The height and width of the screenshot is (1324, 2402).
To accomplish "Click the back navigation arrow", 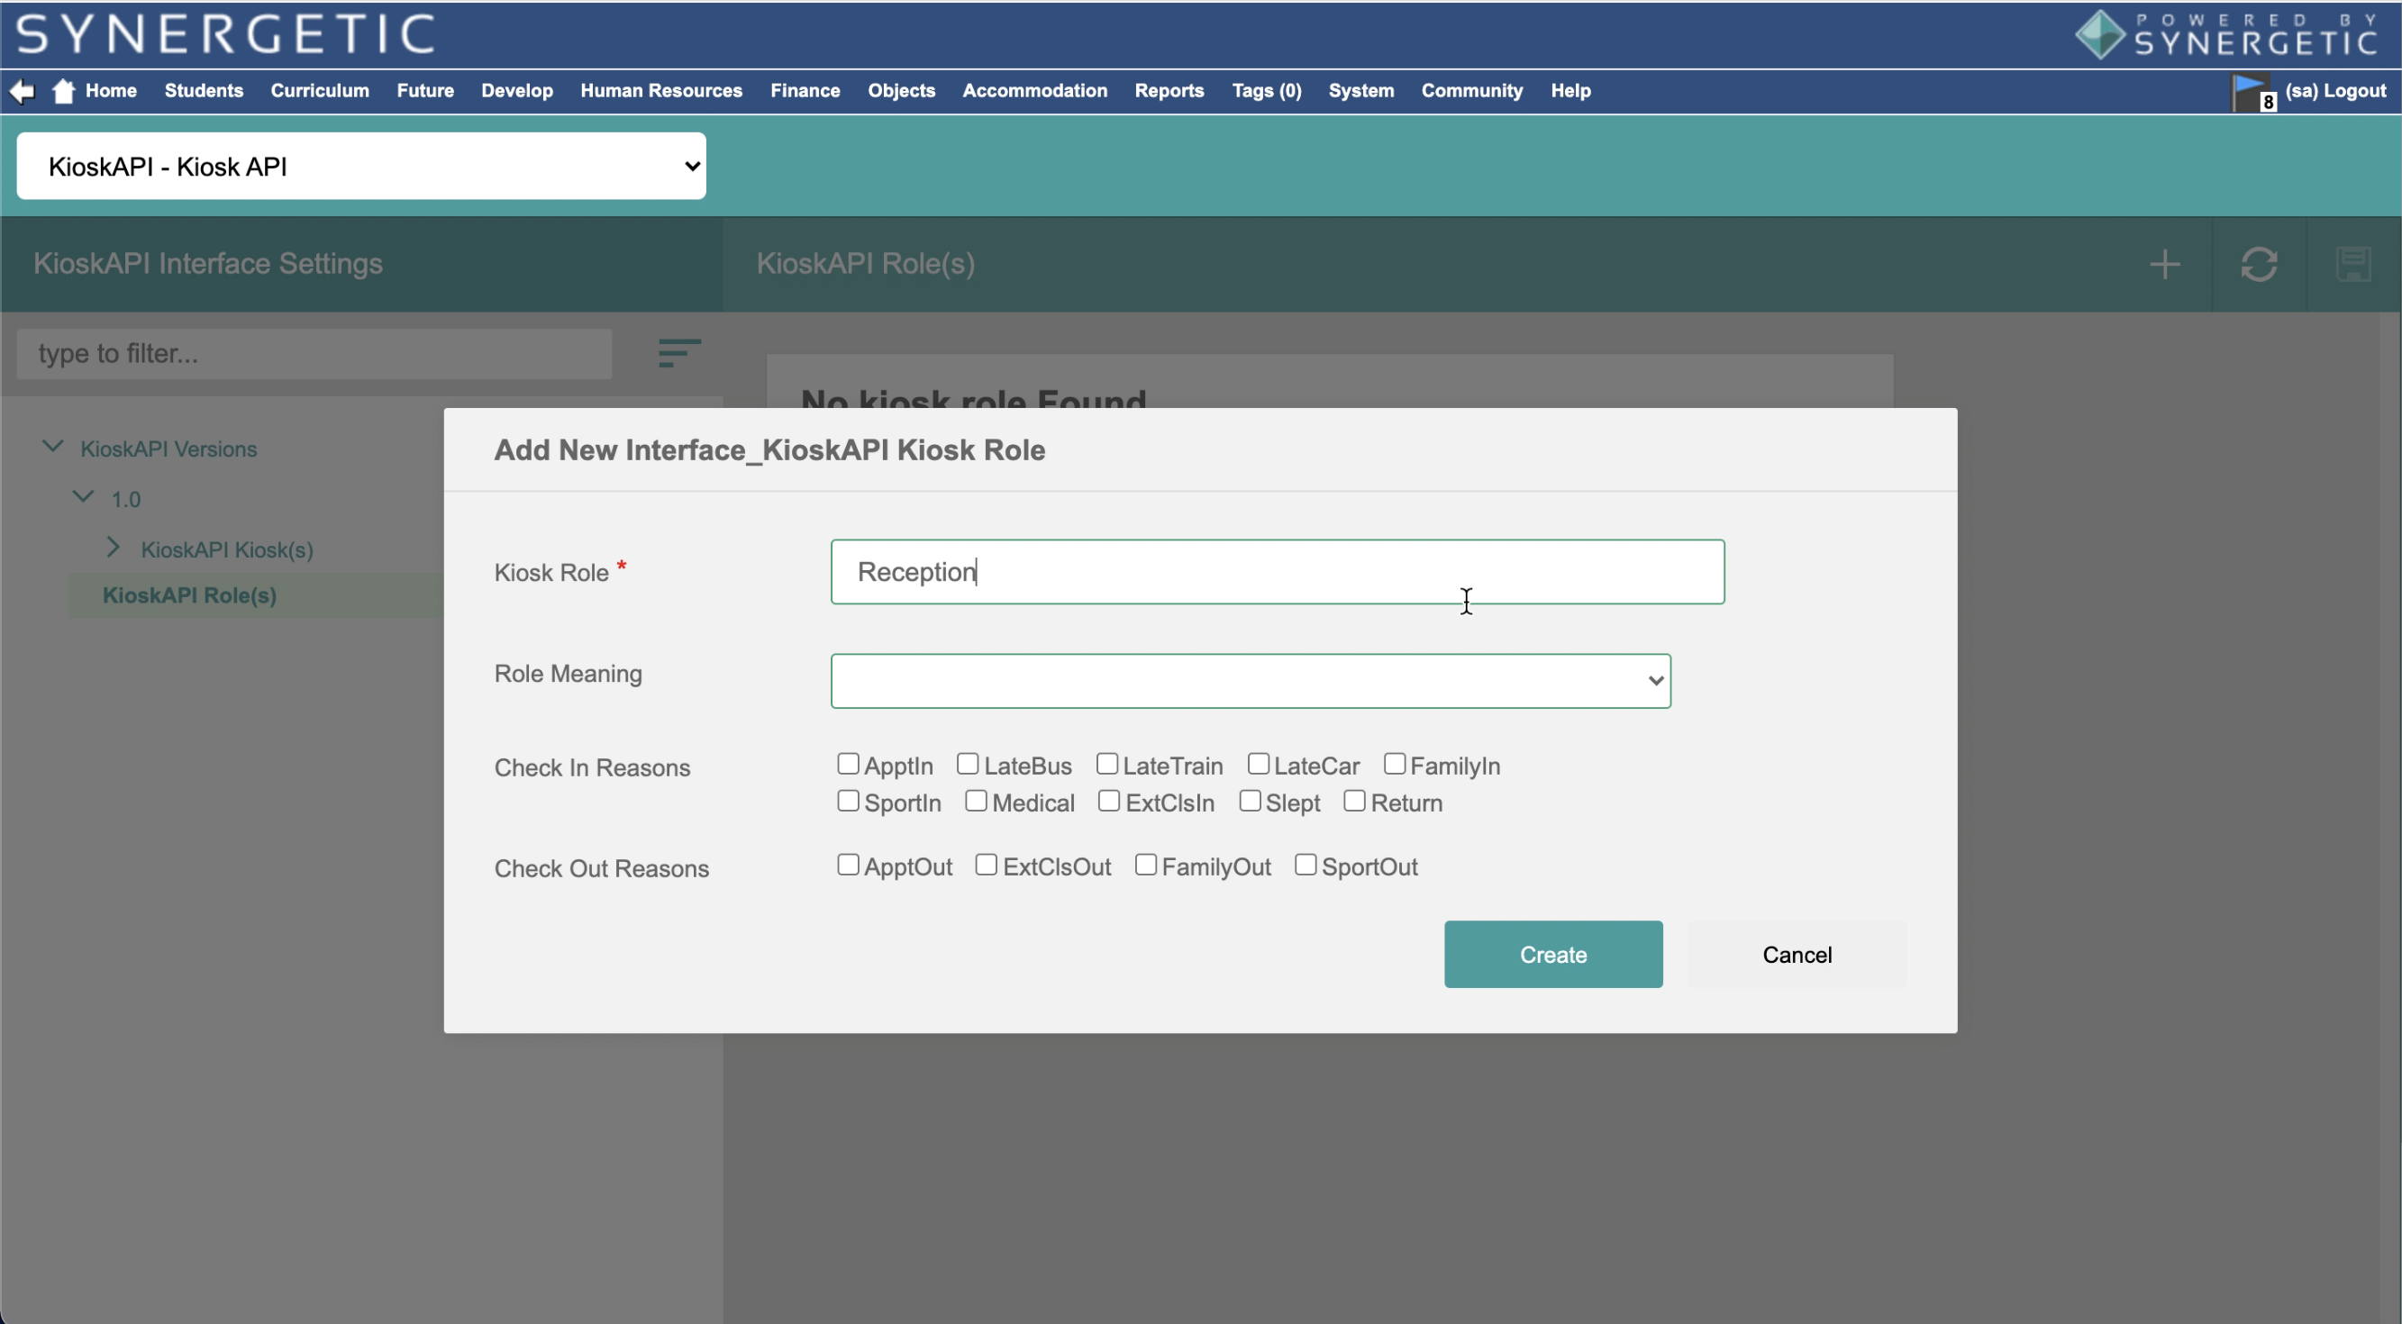I will point(22,90).
